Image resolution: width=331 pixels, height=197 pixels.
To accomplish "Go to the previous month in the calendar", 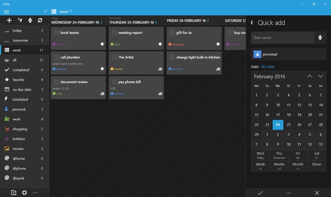I will [x=310, y=76].
